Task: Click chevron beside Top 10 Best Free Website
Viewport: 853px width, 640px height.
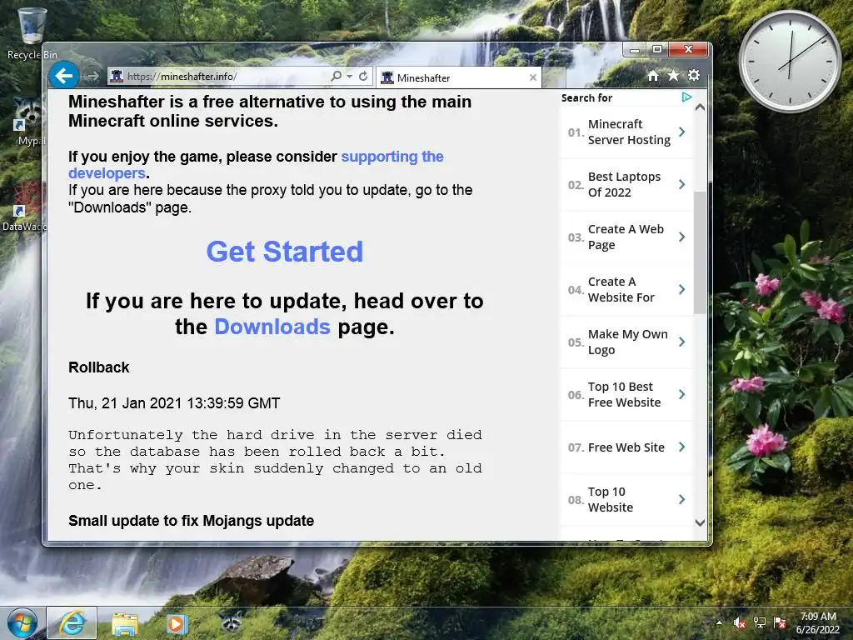Action: tap(681, 394)
